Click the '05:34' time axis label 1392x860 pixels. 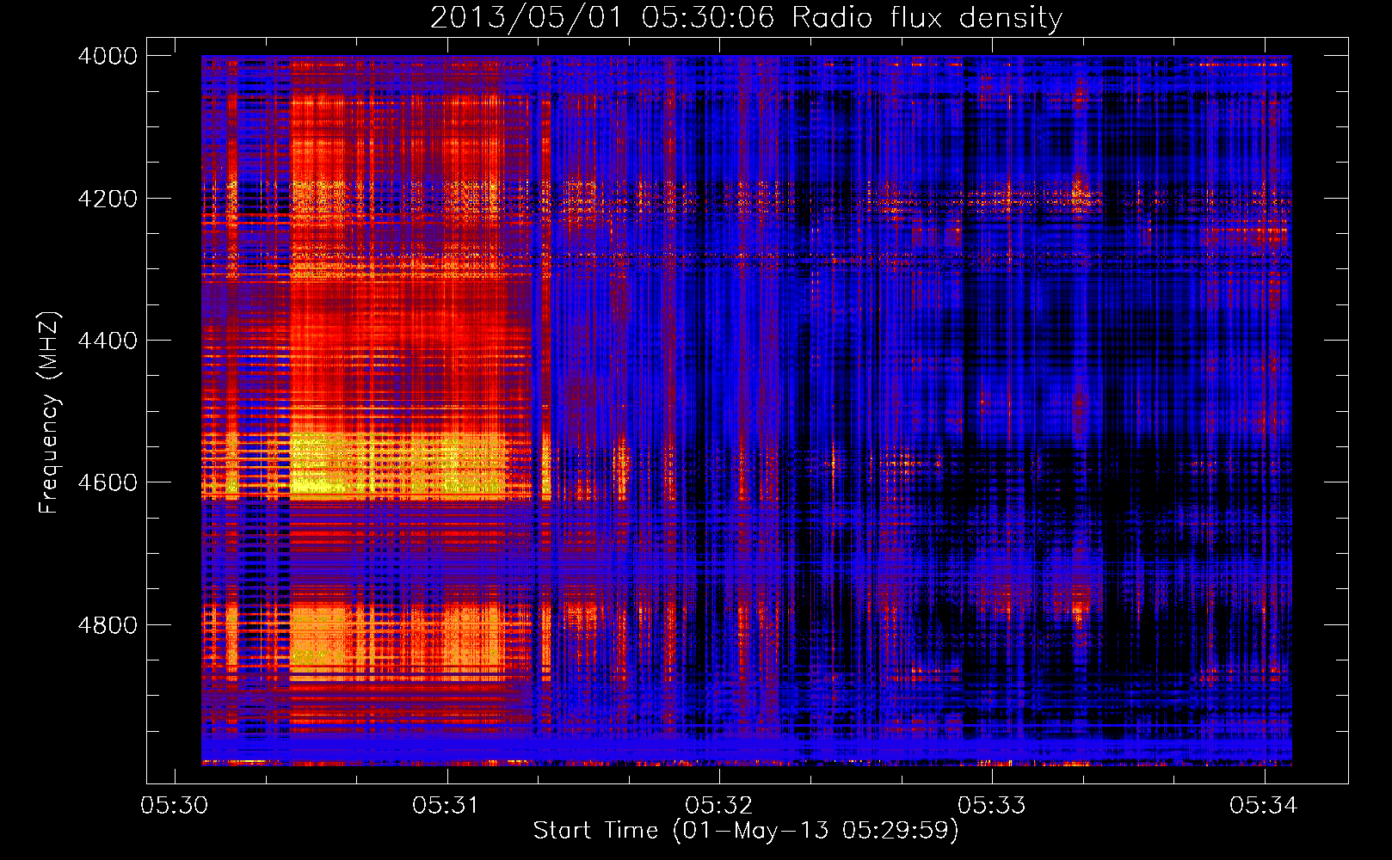point(1264,805)
